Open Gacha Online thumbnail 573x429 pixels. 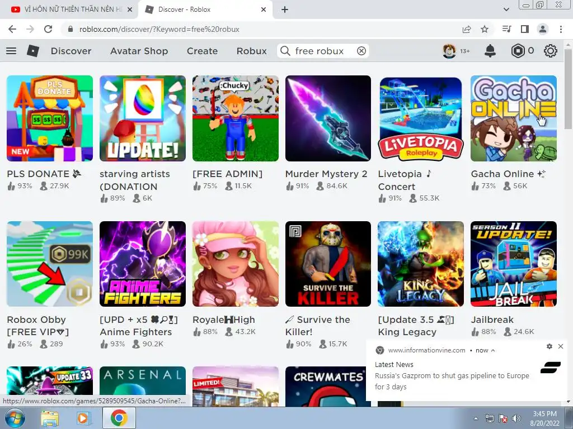pyautogui.click(x=514, y=118)
